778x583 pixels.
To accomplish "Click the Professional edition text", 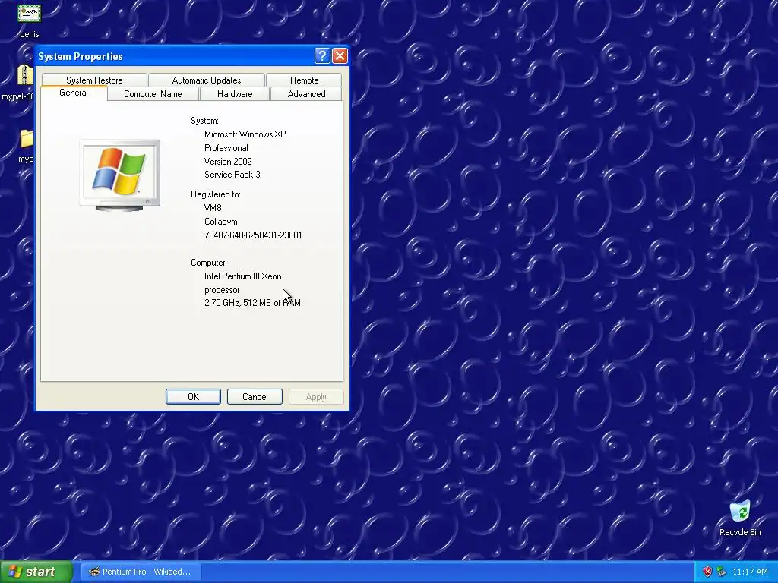I will pyautogui.click(x=226, y=148).
